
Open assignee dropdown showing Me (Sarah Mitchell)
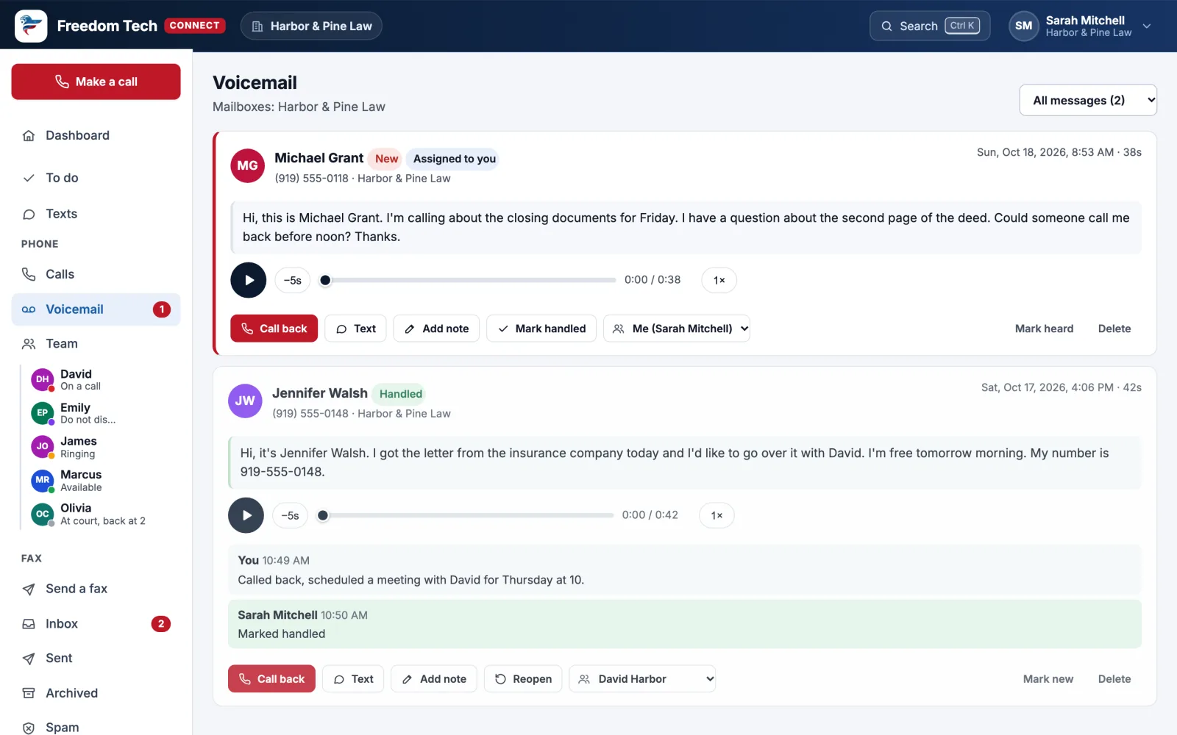tap(677, 329)
